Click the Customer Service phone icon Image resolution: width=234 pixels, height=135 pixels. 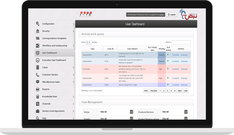(x=37, y=75)
